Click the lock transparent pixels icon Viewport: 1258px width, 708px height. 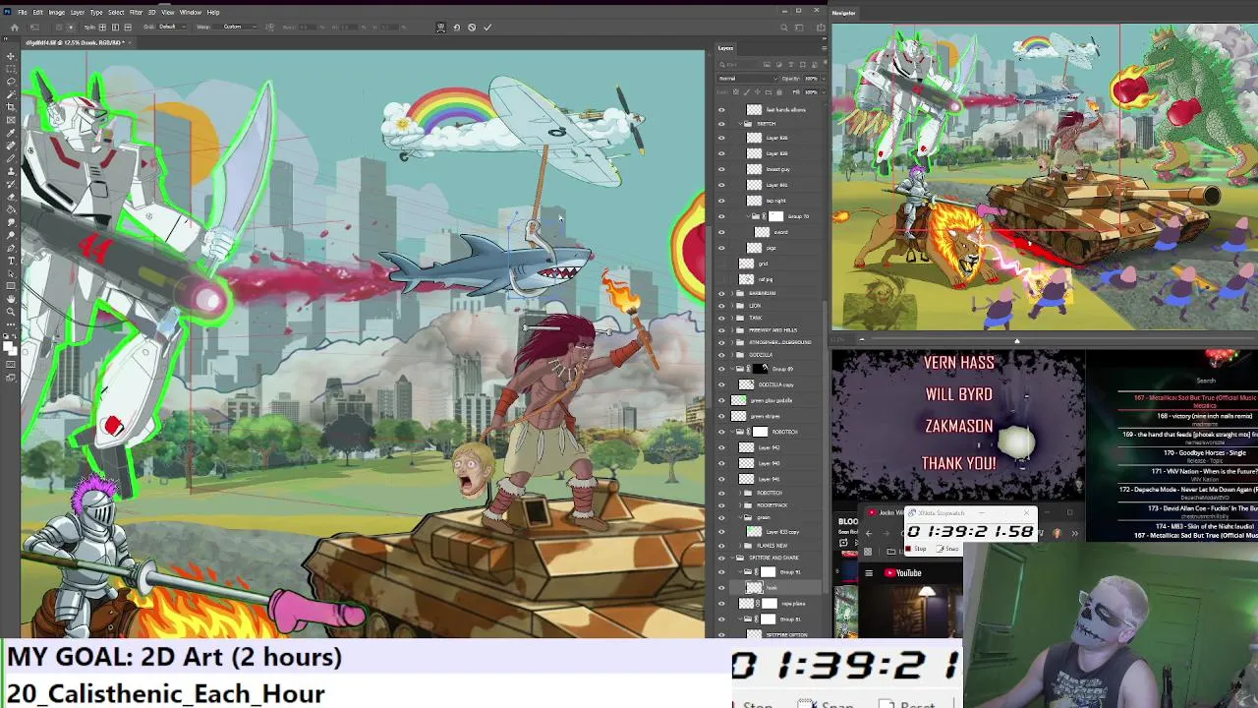pyautogui.click(x=737, y=91)
